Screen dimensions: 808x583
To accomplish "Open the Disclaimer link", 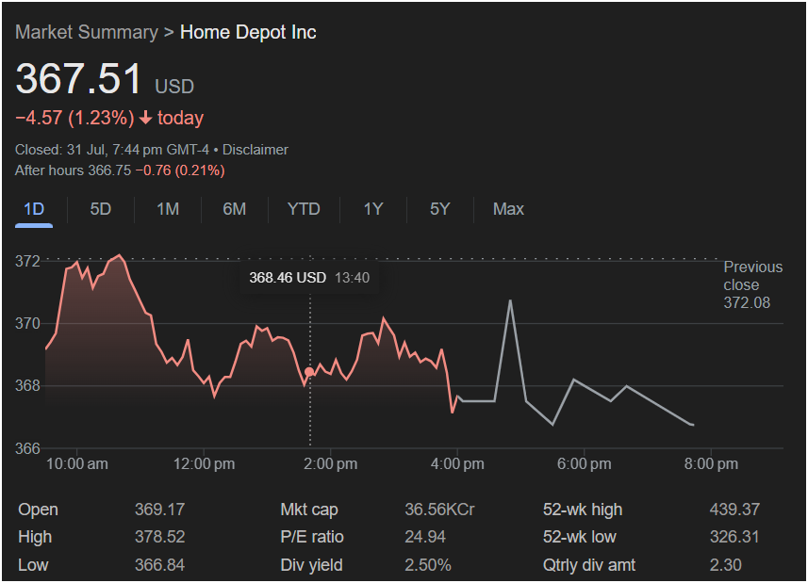I will pyautogui.click(x=256, y=150).
